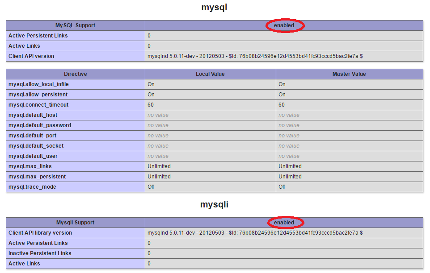Click the mysql.default_port local "no value" cell
This screenshot has height=273, width=430.
[x=158, y=136]
